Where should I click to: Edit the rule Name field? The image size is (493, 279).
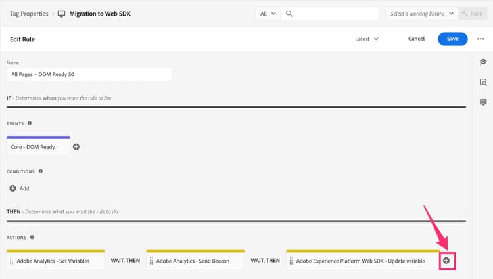click(89, 74)
